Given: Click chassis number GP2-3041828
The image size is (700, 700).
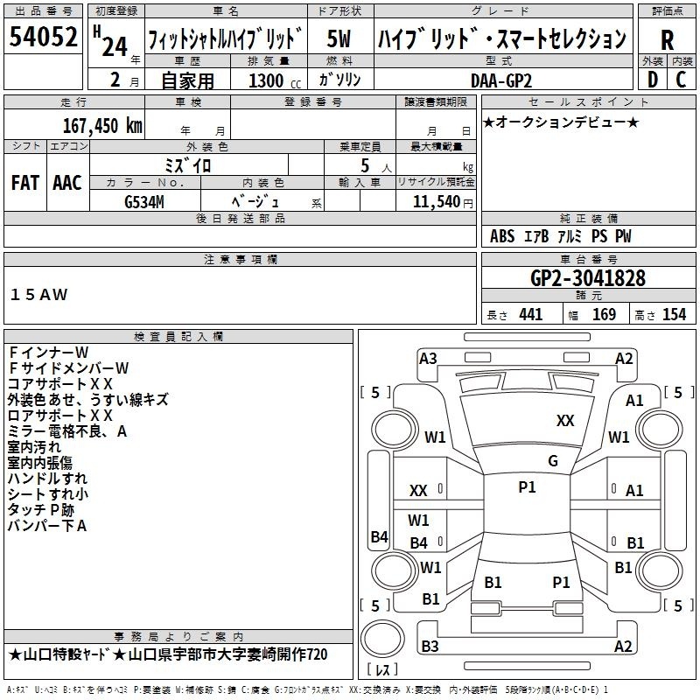Looking at the screenshot, I should (x=587, y=278).
